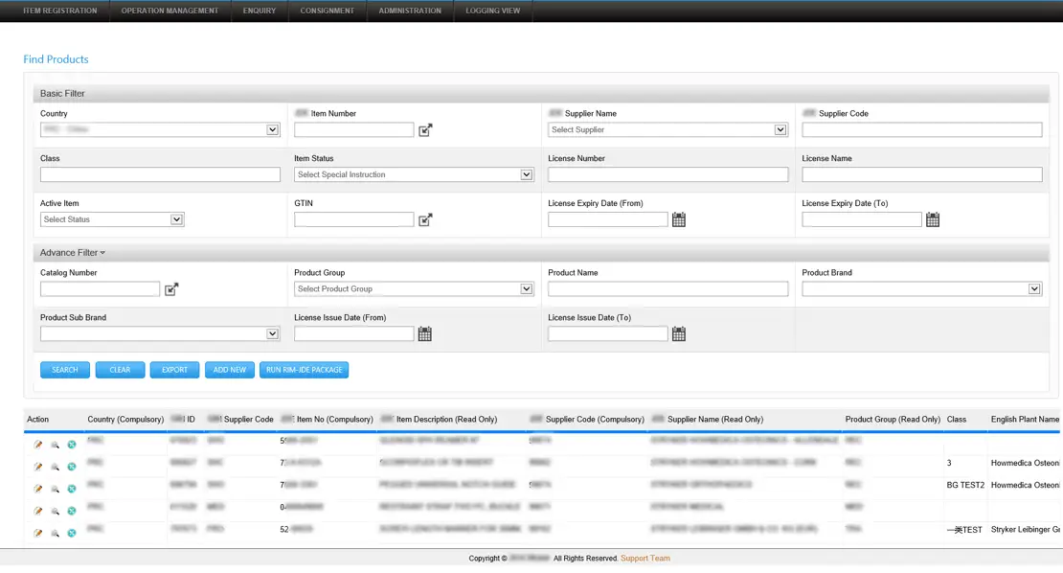Viewport: 1063px width, 573px height.
Task: Follow the Support Team link in the footer
Action: pos(645,559)
